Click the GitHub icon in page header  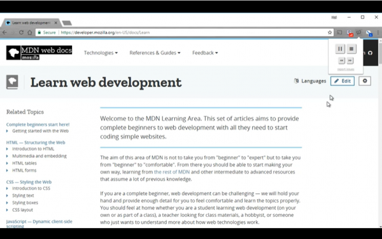click(x=371, y=53)
